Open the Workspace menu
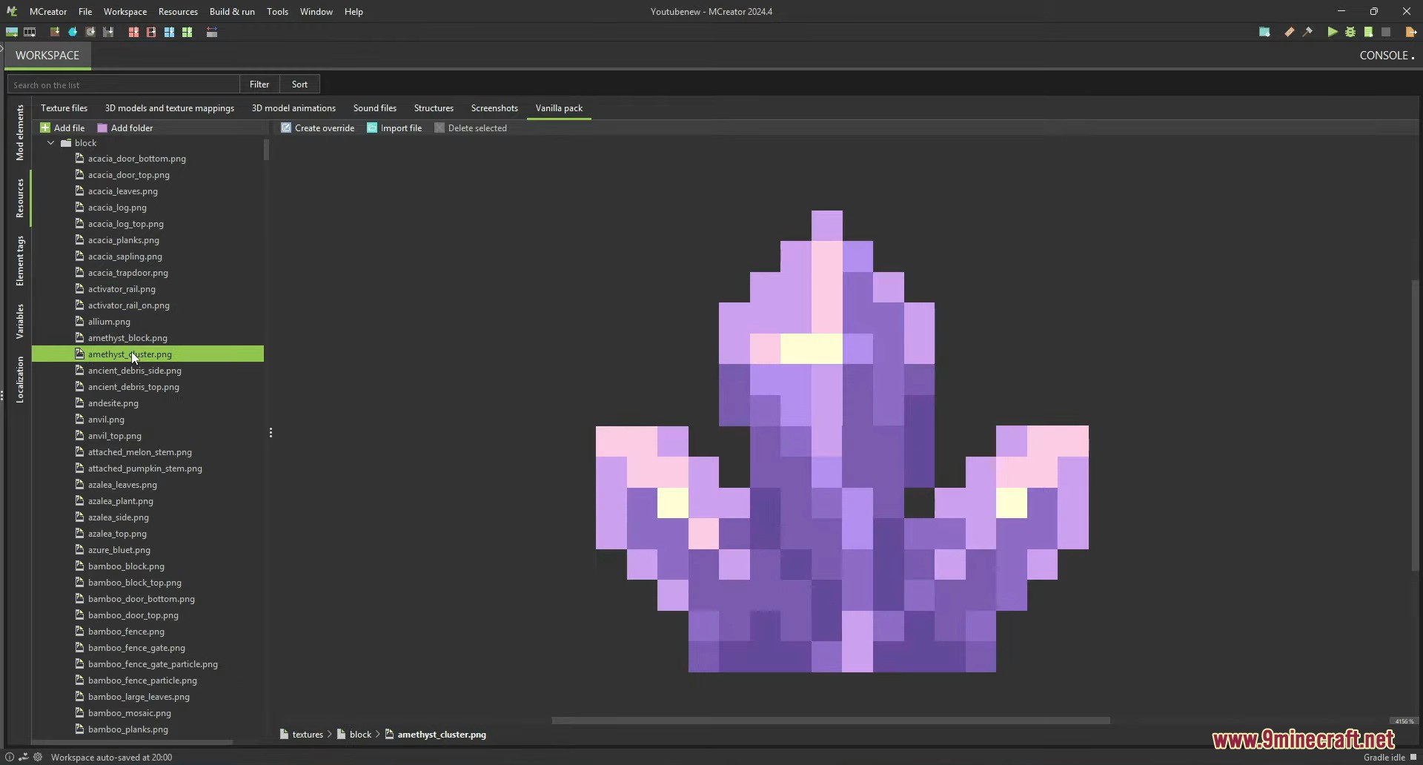The width and height of the screenshot is (1423, 765). [x=125, y=12]
